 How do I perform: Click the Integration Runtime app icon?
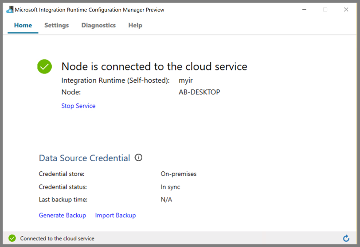10,9
